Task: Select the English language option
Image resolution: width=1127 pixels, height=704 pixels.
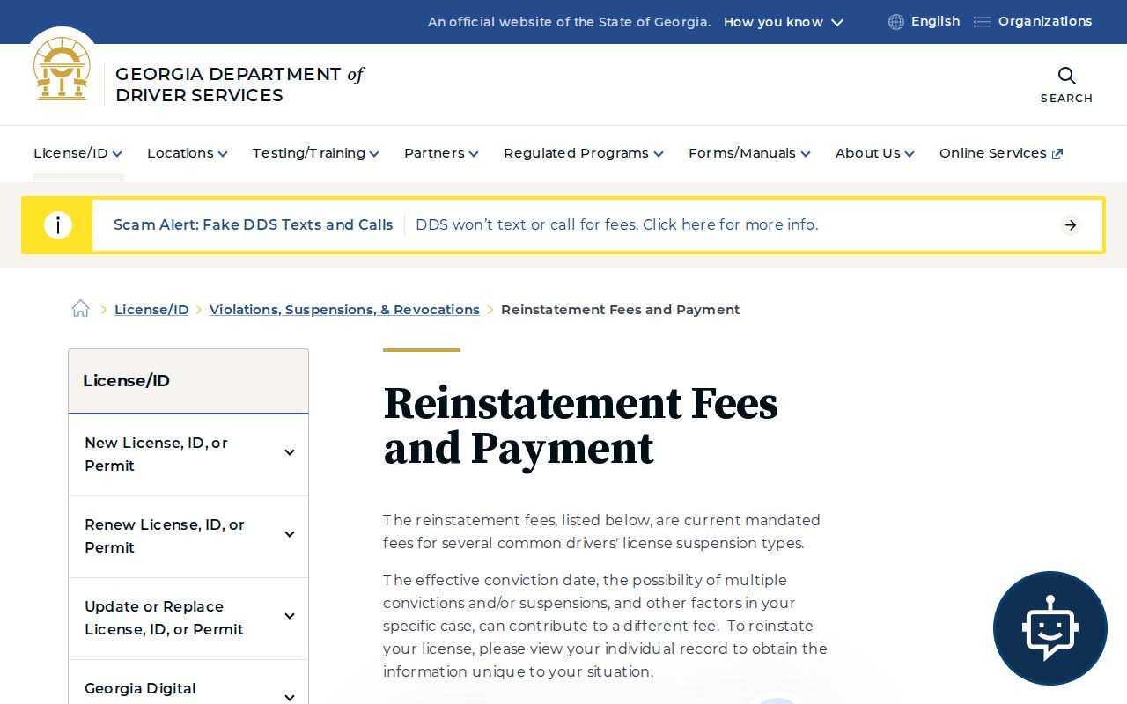Action: pos(935,22)
